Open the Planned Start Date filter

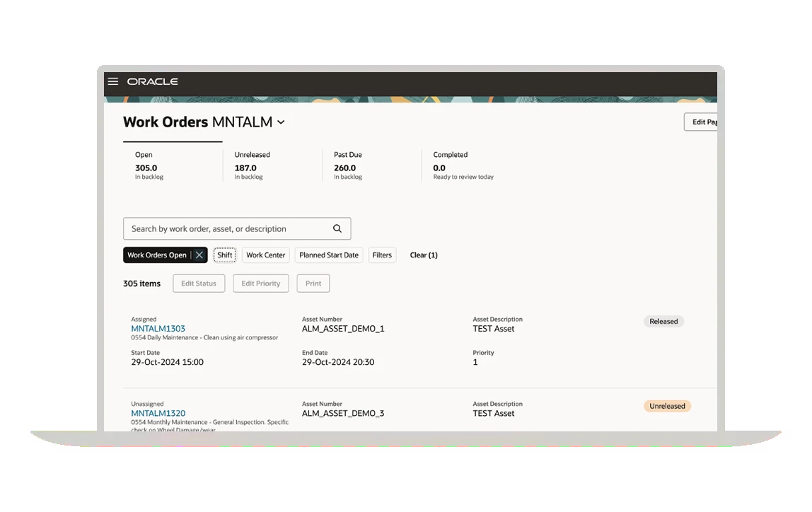[x=328, y=255]
